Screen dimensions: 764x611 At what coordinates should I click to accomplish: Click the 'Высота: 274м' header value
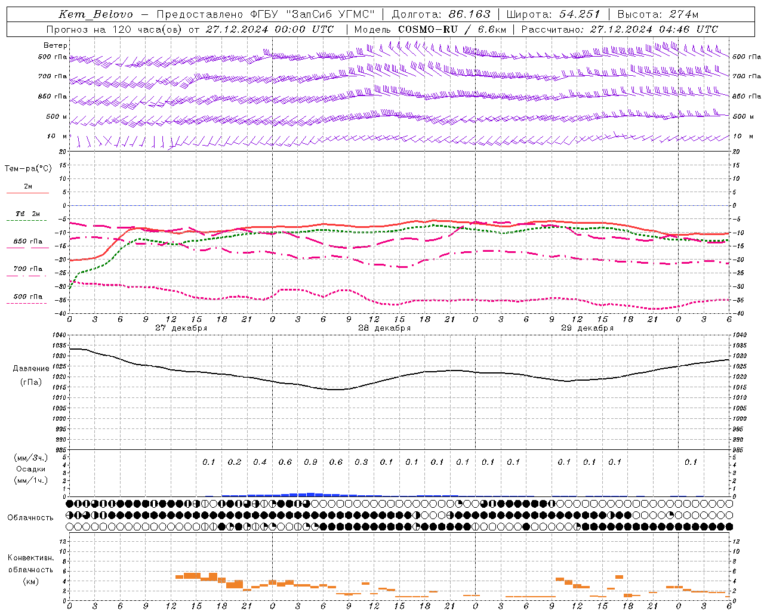point(658,14)
